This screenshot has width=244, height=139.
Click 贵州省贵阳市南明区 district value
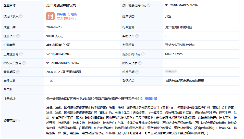(x=178, y=27)
